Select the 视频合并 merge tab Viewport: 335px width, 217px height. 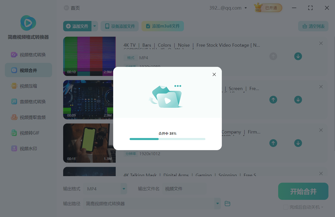28,70
